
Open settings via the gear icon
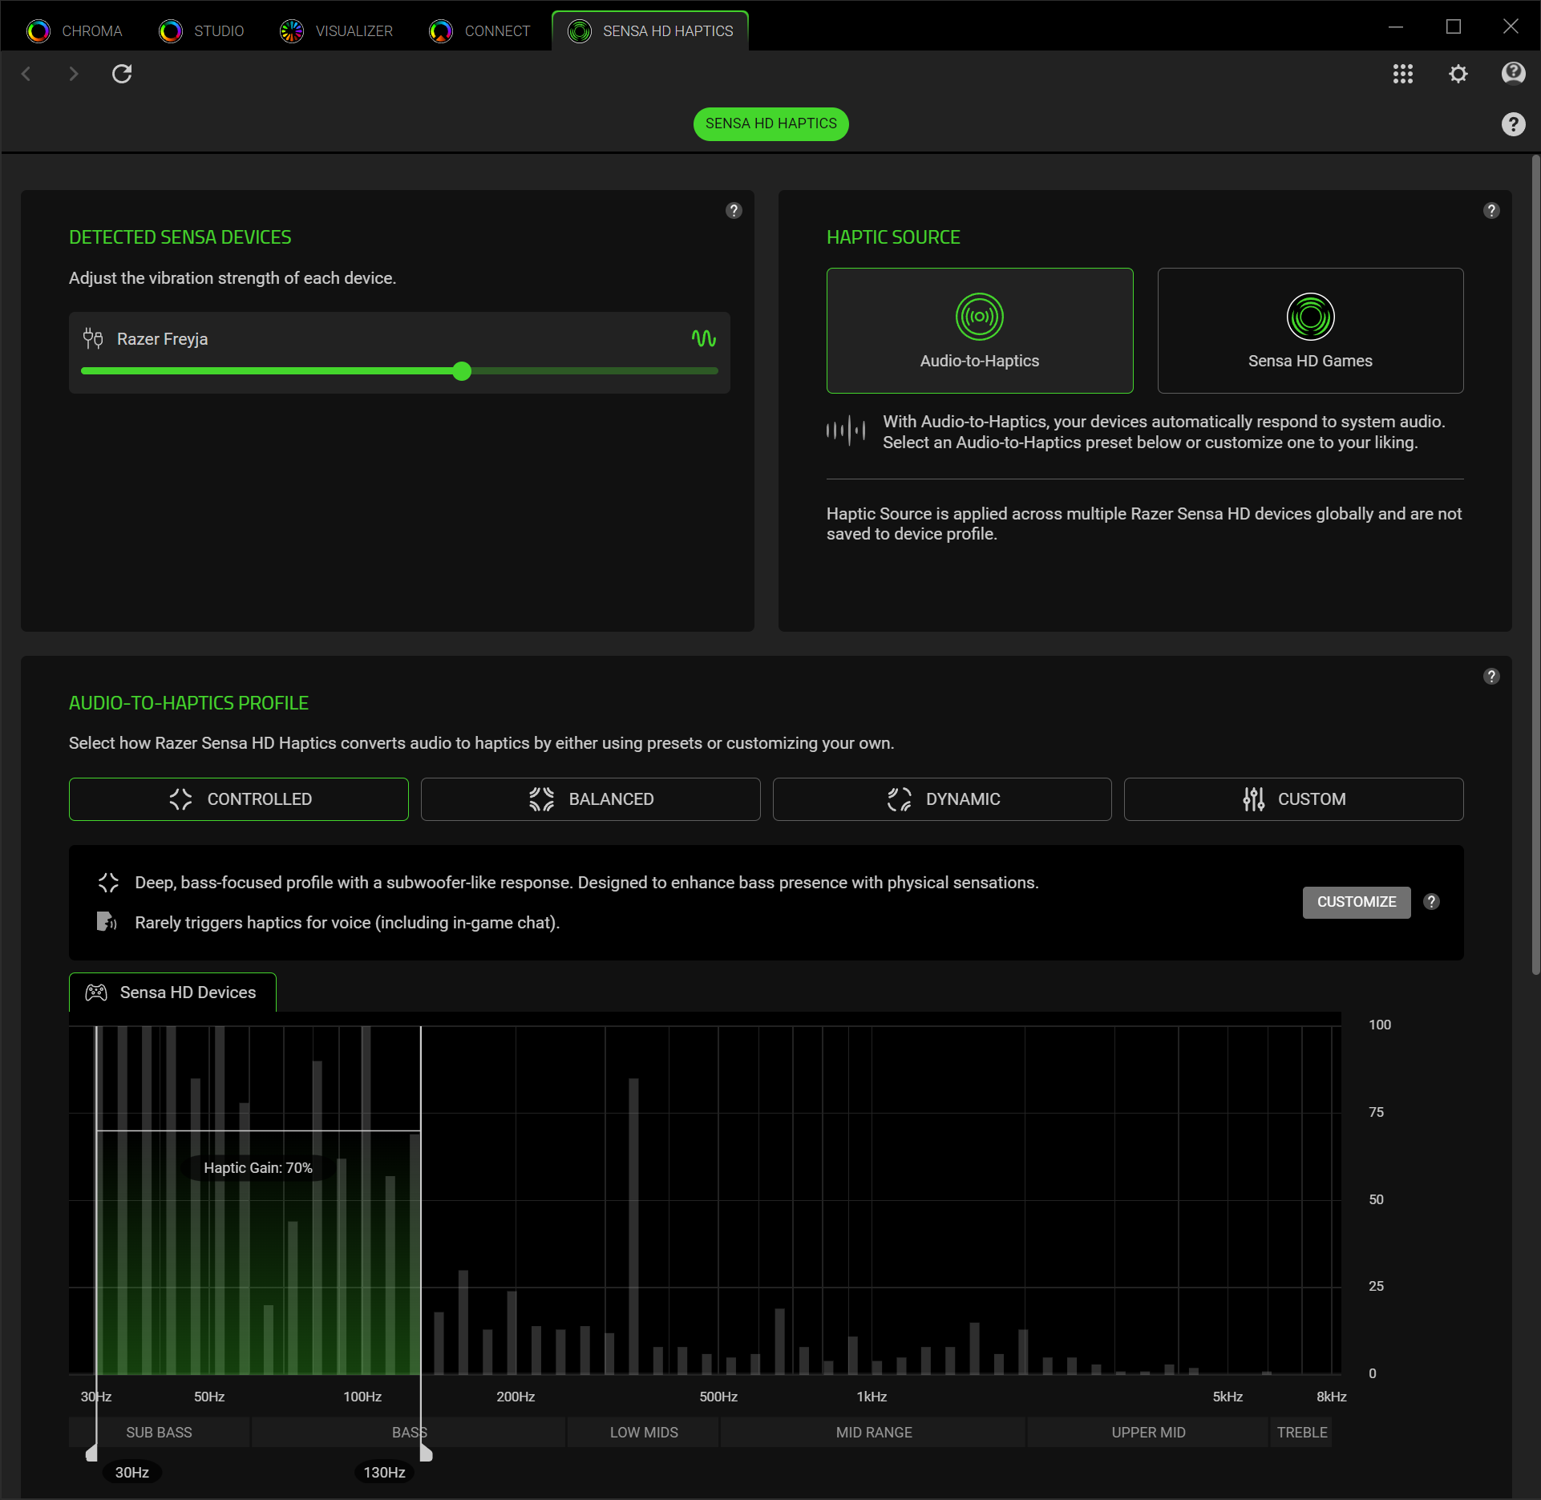pyautogui.click(x=1458, y=74)
